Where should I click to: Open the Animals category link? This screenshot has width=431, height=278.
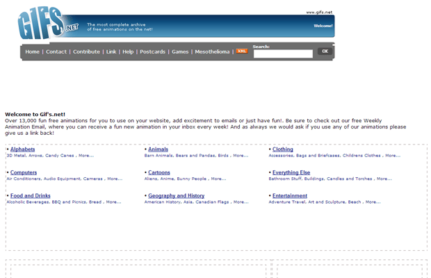pyautogui.click(x=158, y=149)
